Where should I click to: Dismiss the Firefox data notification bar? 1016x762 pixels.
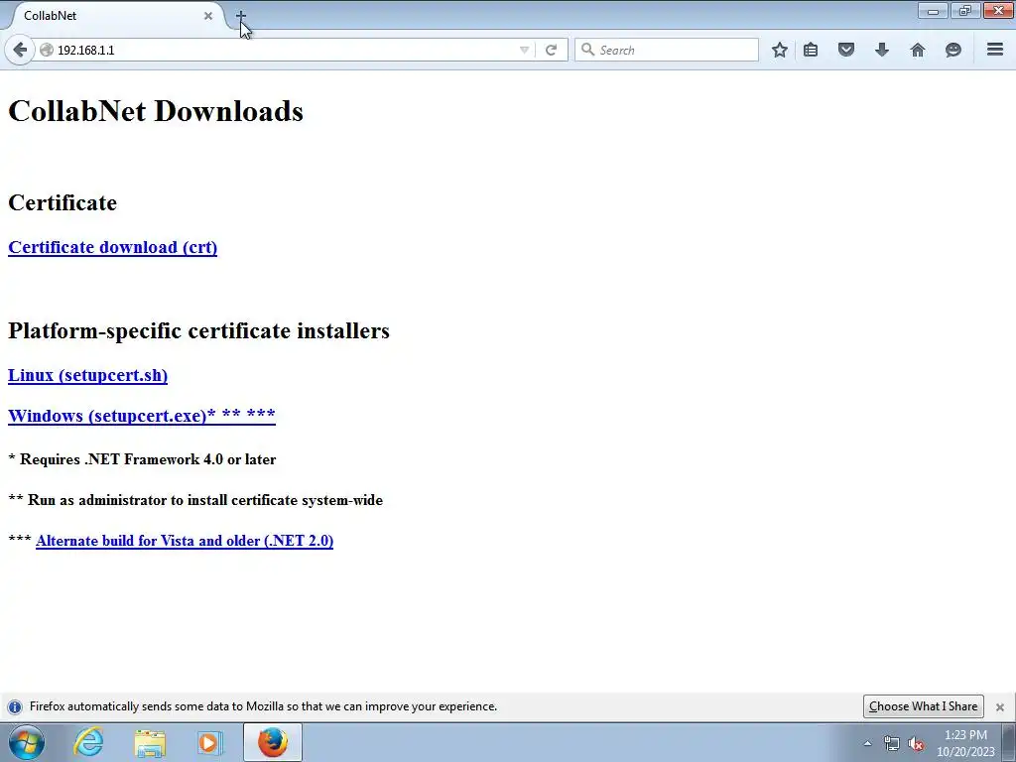pyautogui.click(x=1000, y=706)
